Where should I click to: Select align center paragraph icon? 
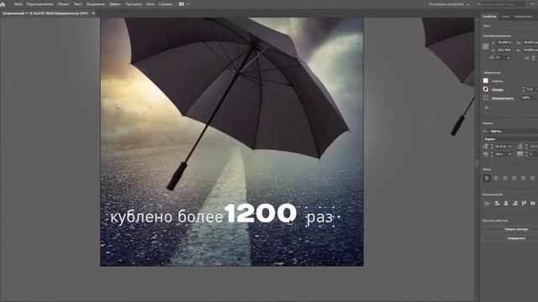tap(496, 178)
